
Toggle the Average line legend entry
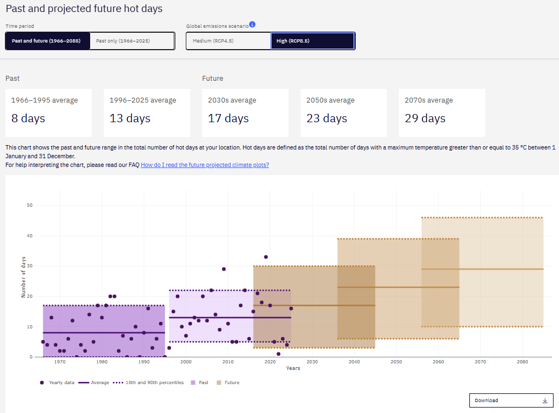pyautogui.click(x=94, y=382)
